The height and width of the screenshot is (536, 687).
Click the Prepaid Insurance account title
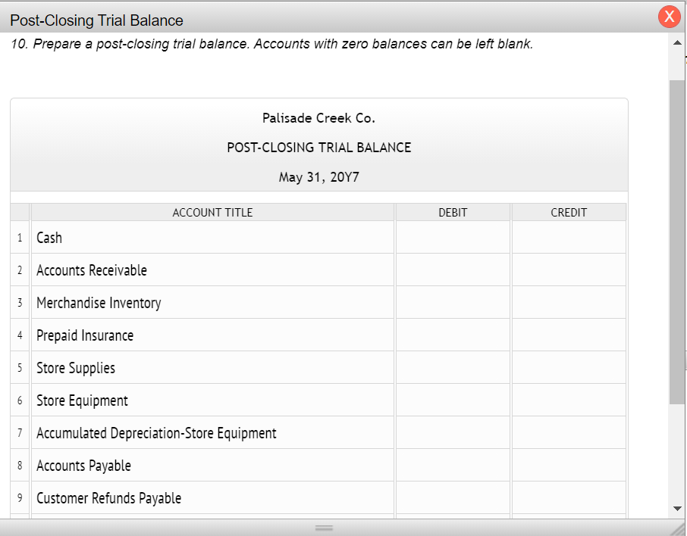(85, 335)
